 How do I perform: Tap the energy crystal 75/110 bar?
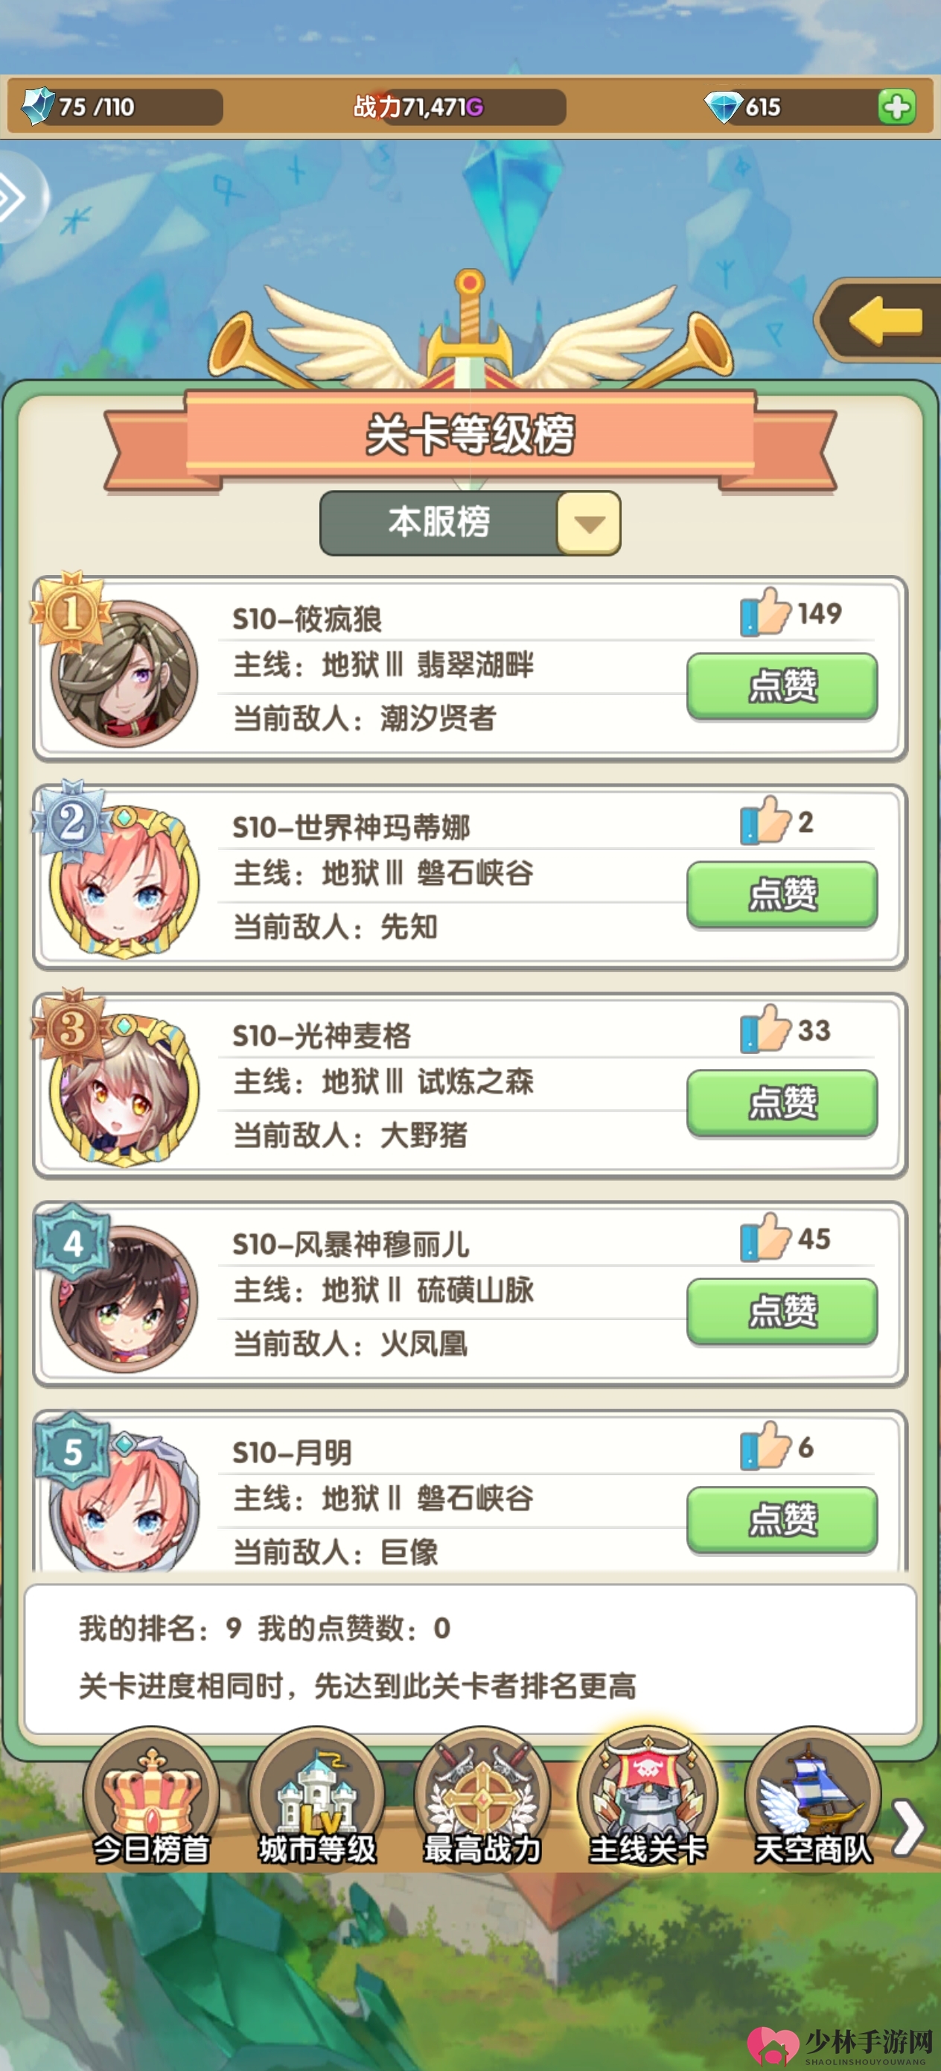click(119, 106)
